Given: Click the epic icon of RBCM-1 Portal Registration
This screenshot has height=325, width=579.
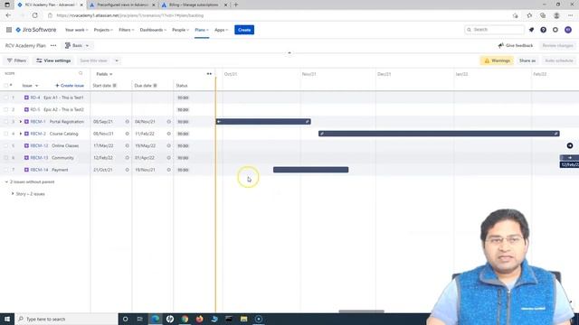Looking at the screenshot, I should pyautogui.click(x=26, y=122).
